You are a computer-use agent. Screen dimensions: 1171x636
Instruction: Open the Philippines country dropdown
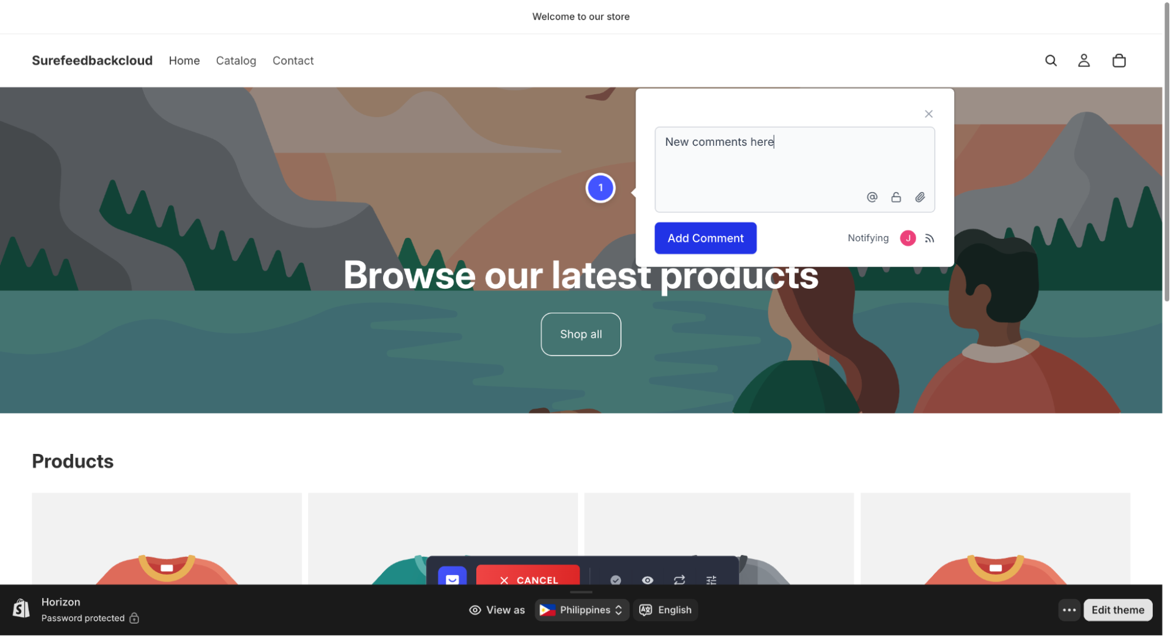[582, 610]
